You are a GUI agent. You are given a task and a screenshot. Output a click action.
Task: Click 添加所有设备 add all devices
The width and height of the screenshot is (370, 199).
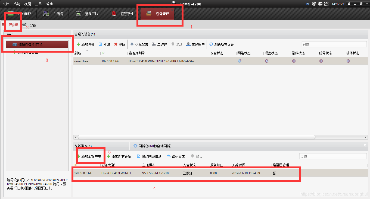[x=119, y=156]
